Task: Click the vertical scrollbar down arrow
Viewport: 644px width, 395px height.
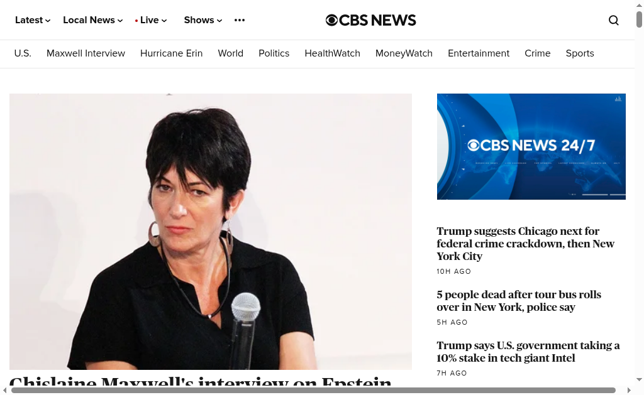Action: point(639,379)
